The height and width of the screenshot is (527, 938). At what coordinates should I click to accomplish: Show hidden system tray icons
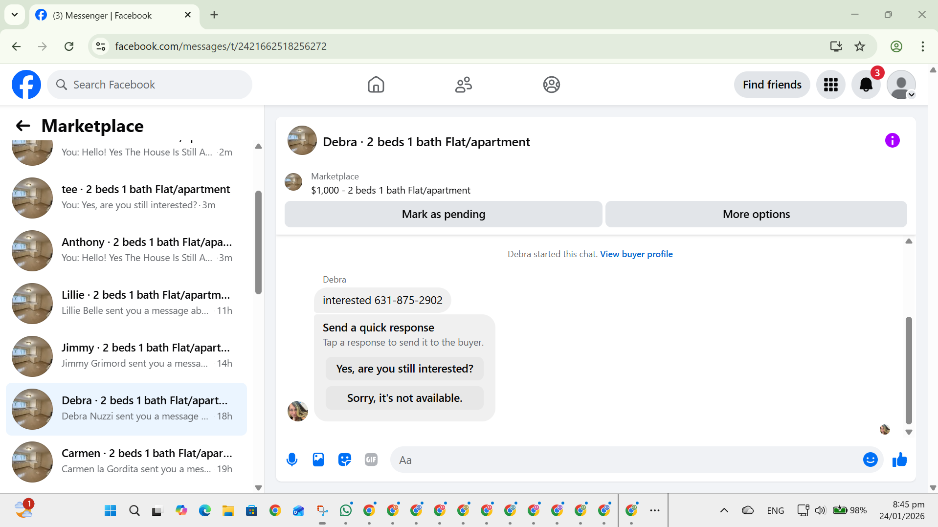coord(724,510)
